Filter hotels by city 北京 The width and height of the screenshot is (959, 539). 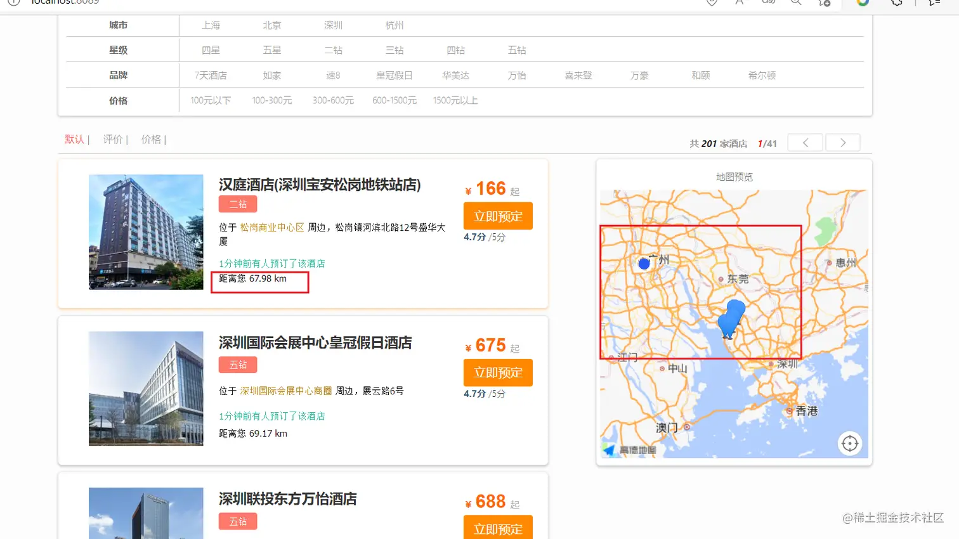click(x=271, y=25)
